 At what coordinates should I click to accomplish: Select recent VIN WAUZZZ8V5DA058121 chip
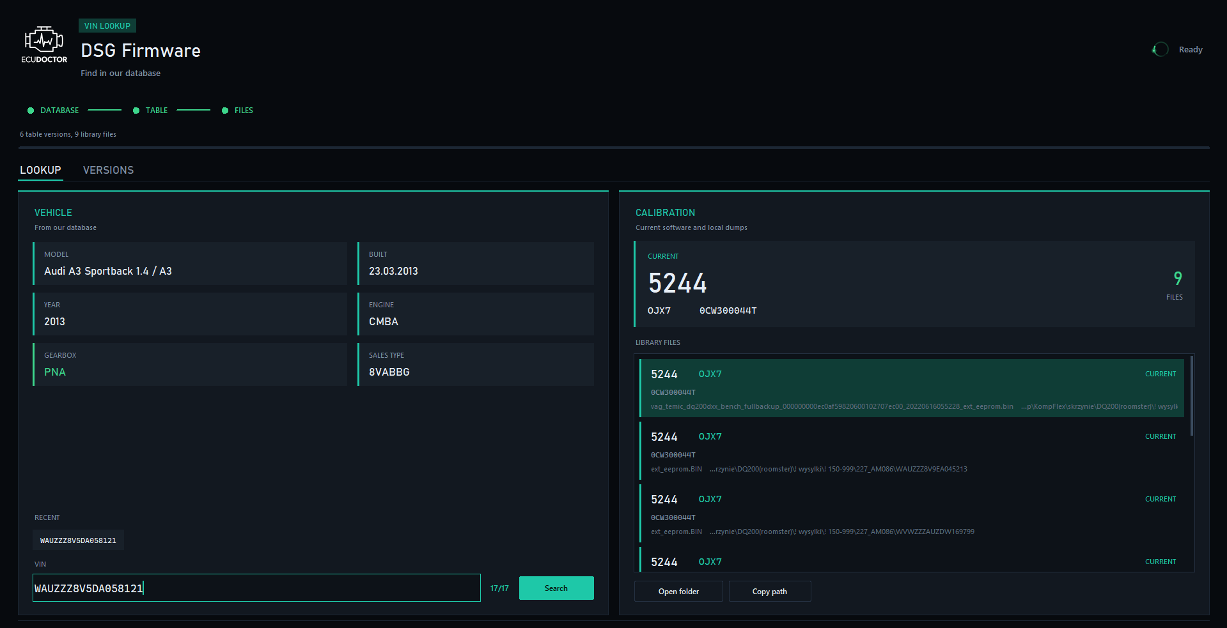[x=78, y=540]
